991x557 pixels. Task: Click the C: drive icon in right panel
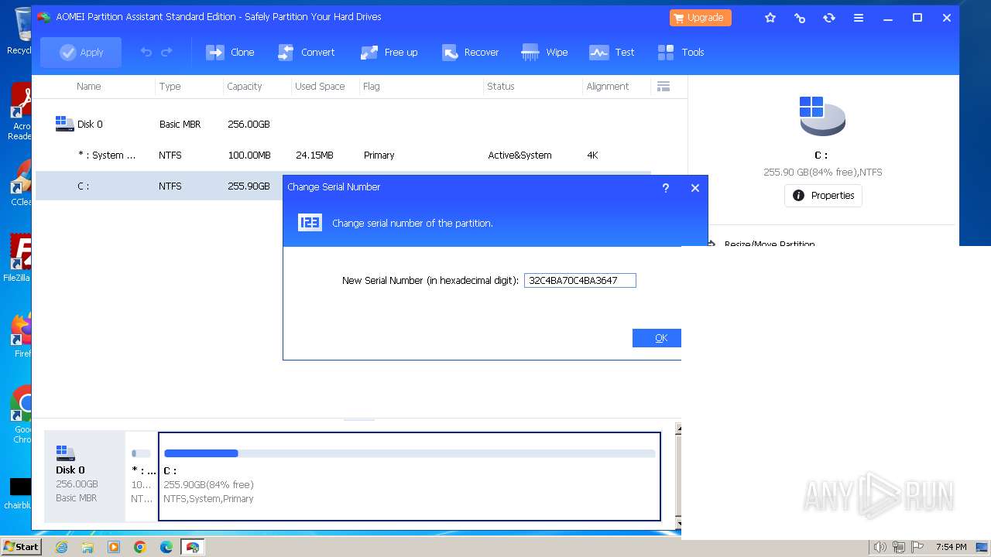[821, 115]
